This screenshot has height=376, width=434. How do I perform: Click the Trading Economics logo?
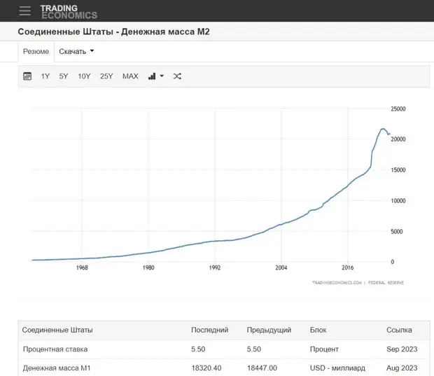point(69,11)
